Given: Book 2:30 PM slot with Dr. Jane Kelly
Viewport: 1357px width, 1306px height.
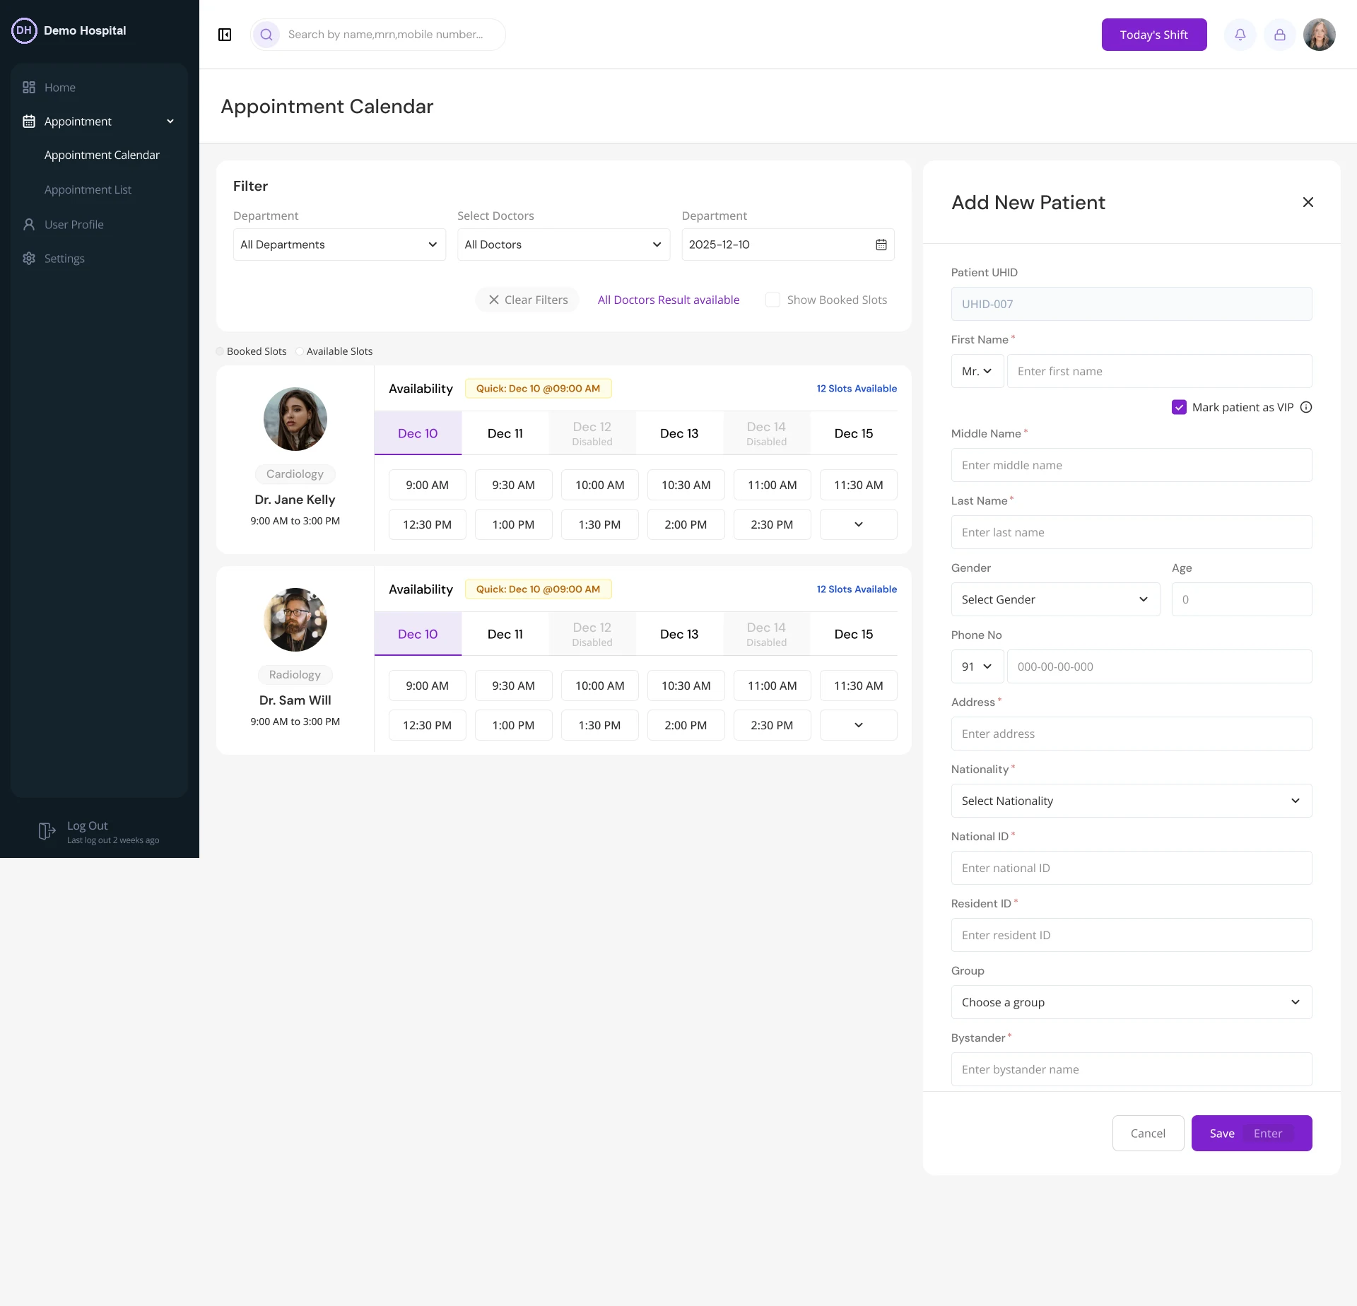Looking at the screenshot, I should [x=772, y=524].
